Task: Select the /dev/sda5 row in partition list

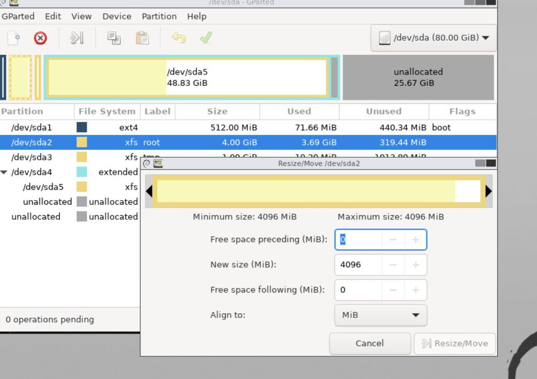Action: 70,187
